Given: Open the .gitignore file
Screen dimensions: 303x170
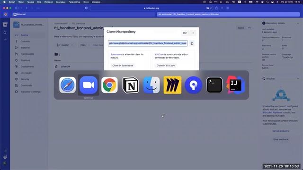Looking at the screenshot, I should (65, 66).
